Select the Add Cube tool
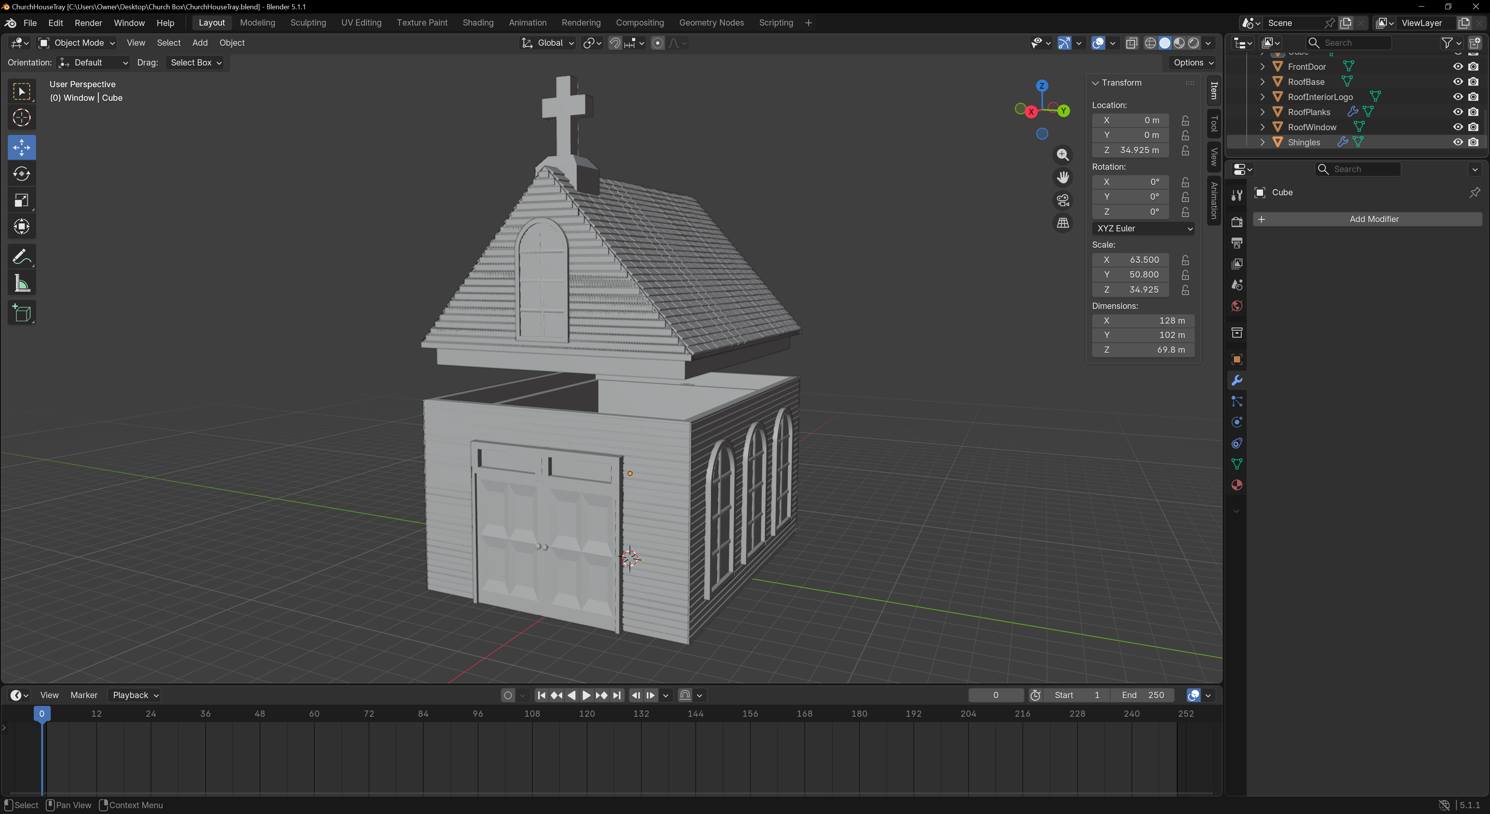Viewport: 1490px width, 814px height. 21,312
